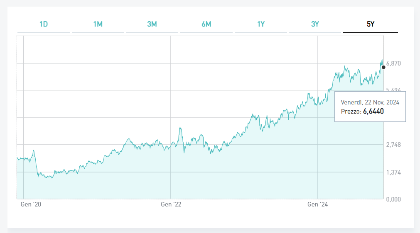420x233 pixels.
Task: Click the early 2020 peak before the crash
Action: point(34,150)
